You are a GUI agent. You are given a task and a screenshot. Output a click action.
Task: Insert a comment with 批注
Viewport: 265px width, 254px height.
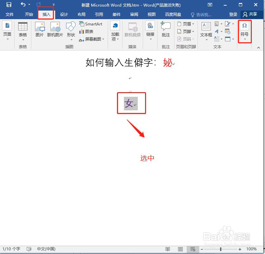166,29
